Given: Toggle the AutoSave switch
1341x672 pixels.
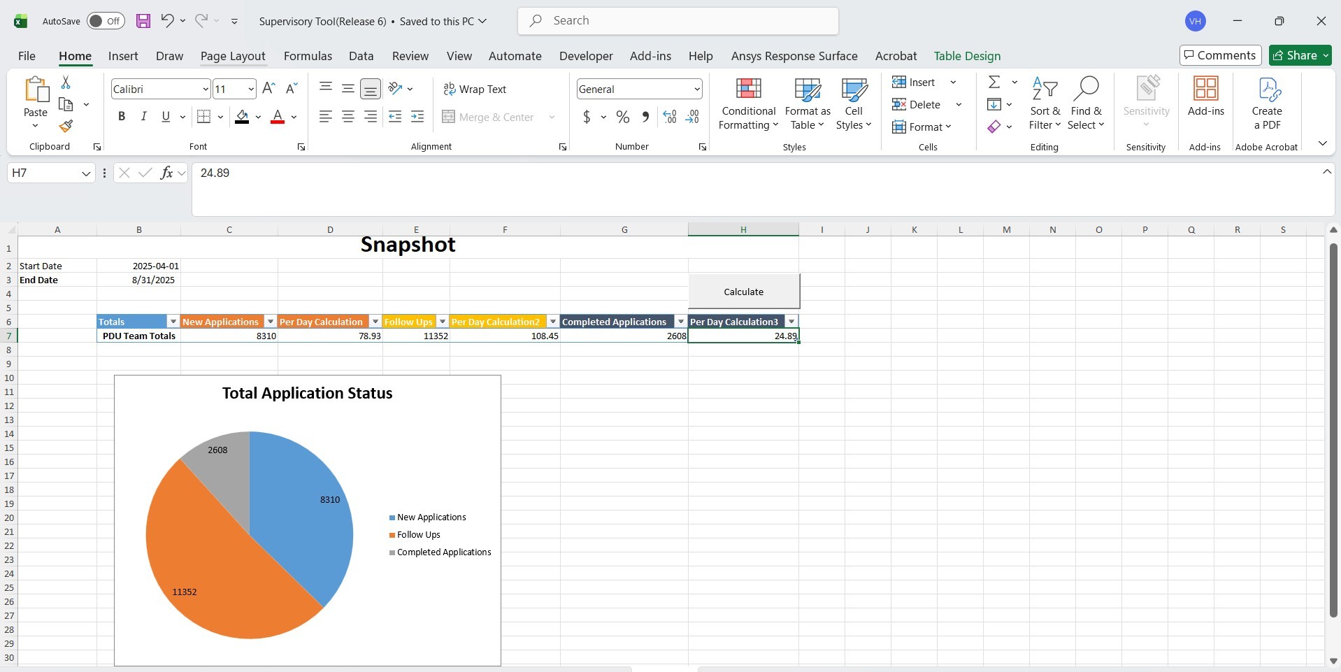Looking at the screenshot, I should (x=106, y=21).
